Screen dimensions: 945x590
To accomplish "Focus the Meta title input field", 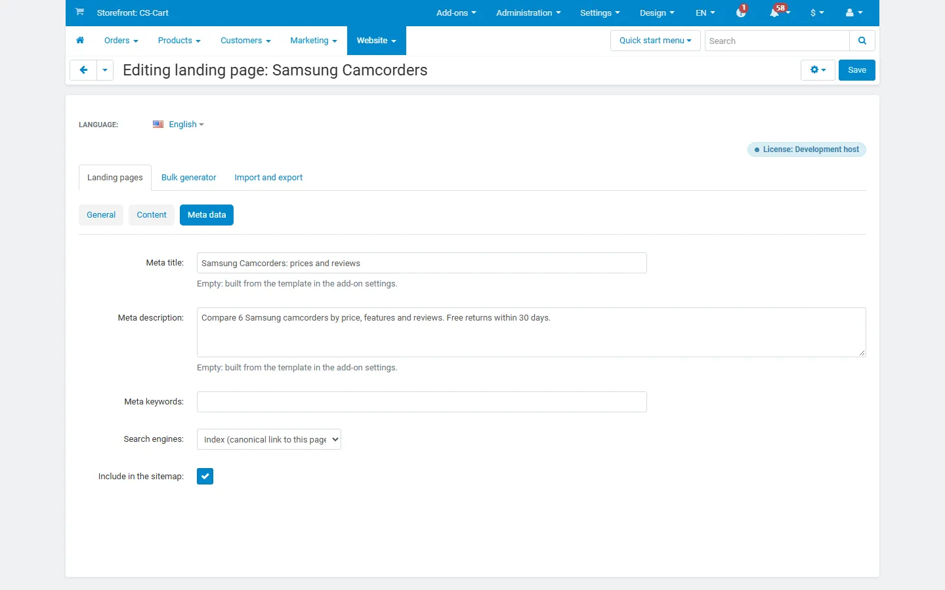I will (x=422, y=263).
